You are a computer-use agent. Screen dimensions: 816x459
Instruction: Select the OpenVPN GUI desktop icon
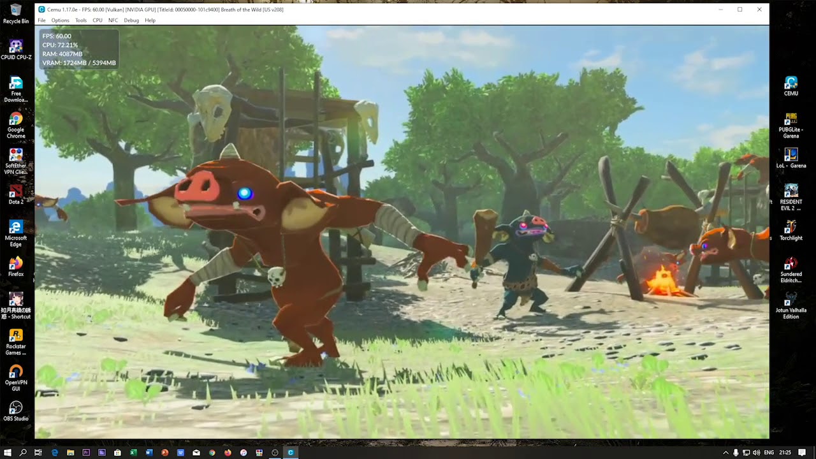pyautogui.click(x=16, y=378)
